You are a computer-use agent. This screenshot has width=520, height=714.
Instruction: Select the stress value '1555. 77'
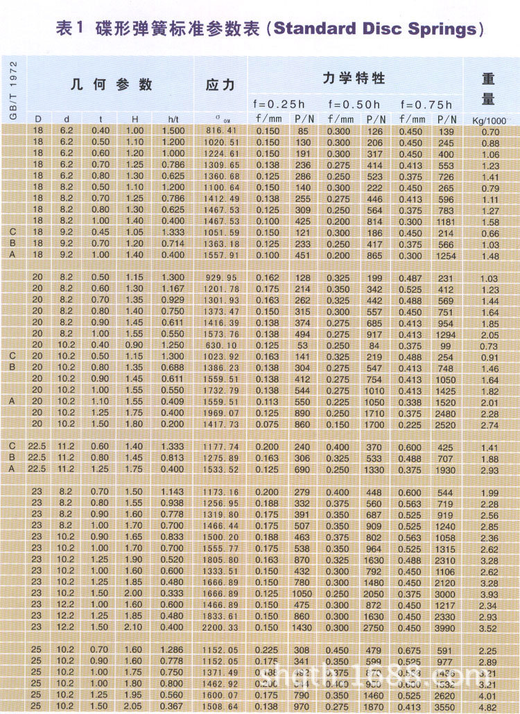pos(220,549)
